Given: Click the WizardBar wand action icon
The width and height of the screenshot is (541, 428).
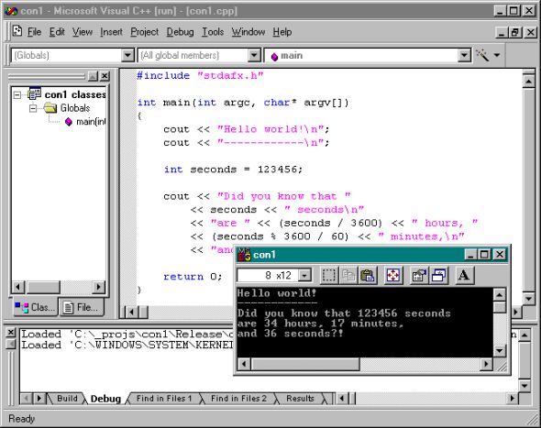Looking at the screenshot, I should point(482,55).
